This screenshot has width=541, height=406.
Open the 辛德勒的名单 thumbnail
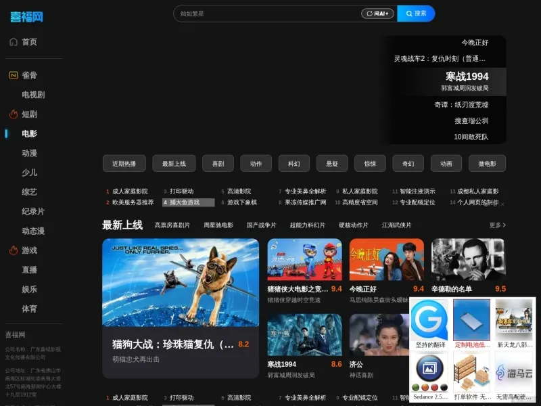point(469,259)
